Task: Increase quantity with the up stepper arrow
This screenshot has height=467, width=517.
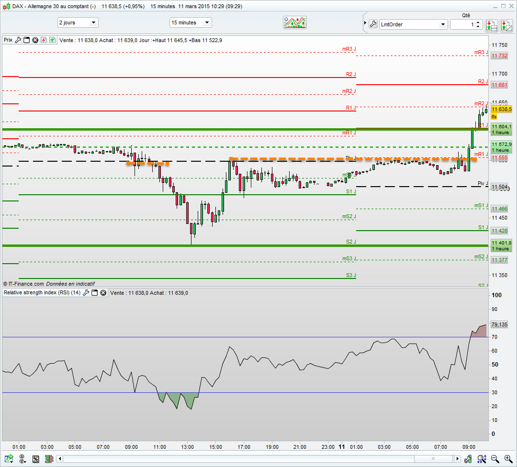Action: pyautogui.click(x=478, y=22)
